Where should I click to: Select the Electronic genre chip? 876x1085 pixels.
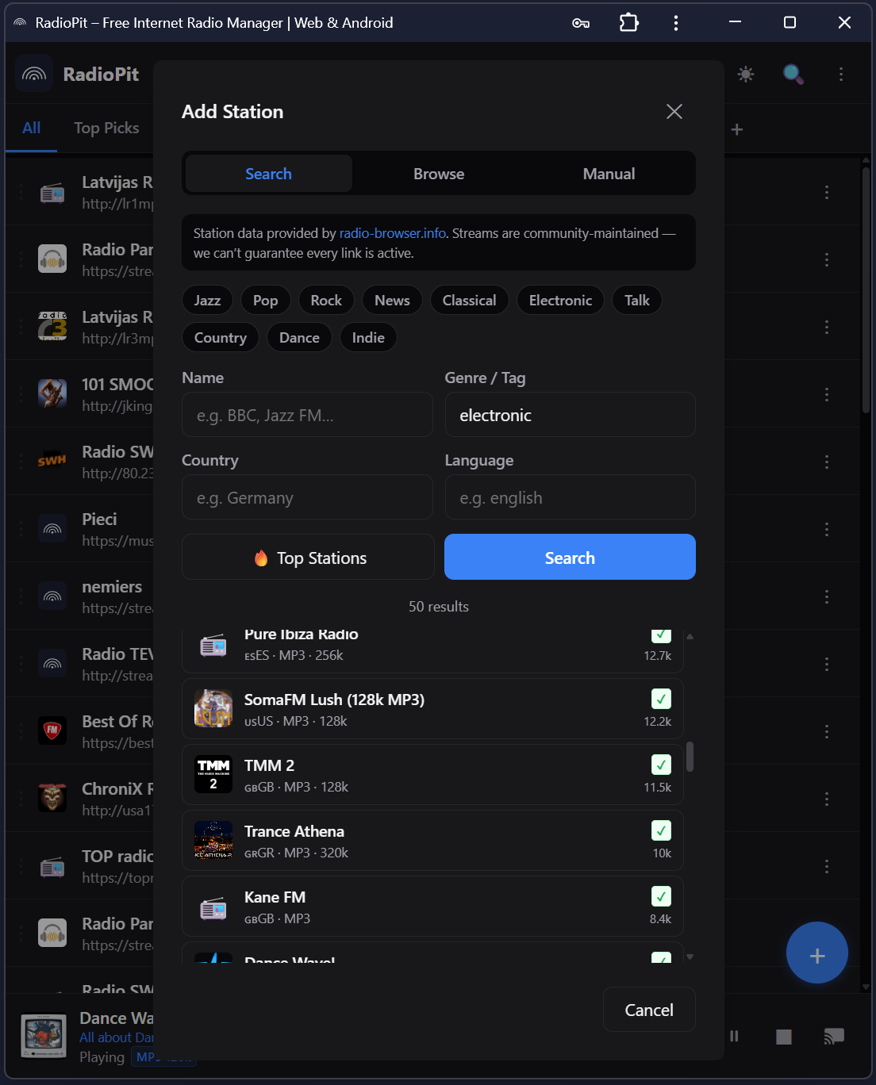coord(560,301)
